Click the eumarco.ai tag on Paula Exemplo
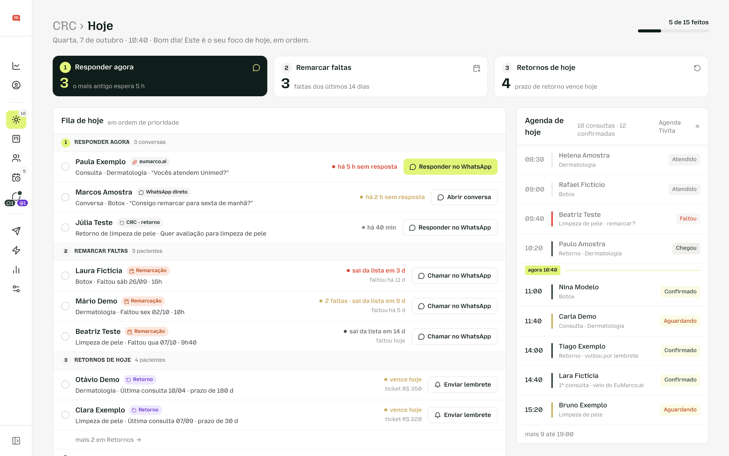This screenshot has width=729, height=456. [150, 162]
